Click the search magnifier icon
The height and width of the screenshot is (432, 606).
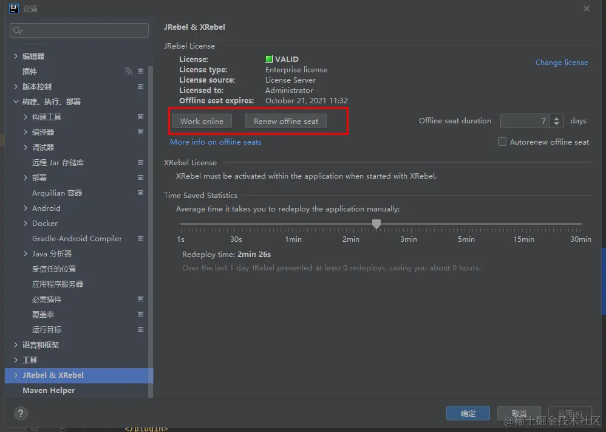[18, 30]
